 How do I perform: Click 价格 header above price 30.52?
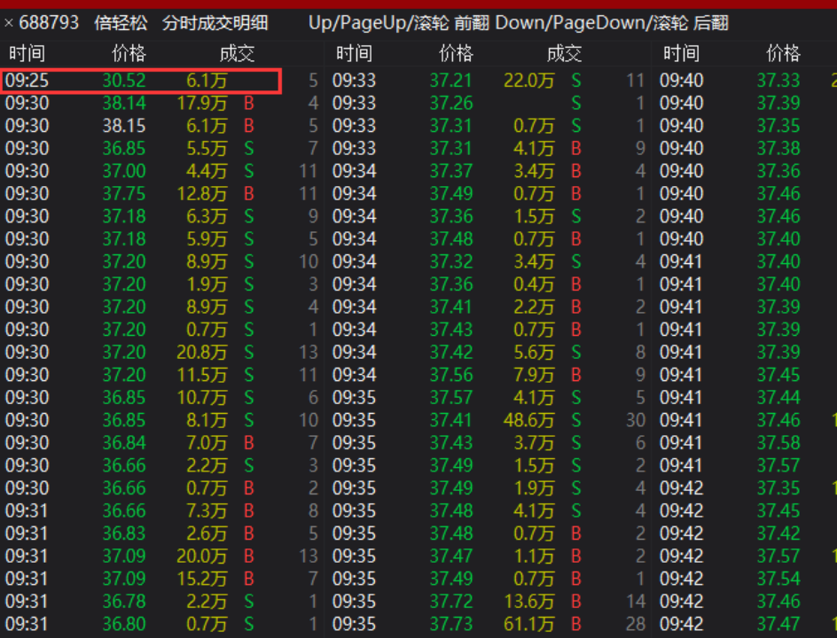(x=129, y=53)
